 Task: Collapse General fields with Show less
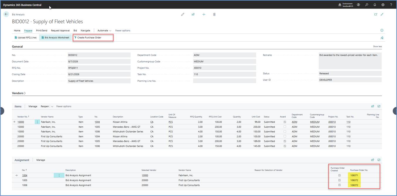coord(377,46)
